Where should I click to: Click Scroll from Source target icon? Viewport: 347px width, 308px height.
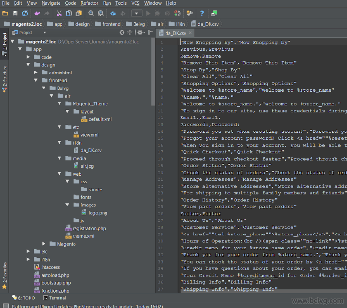[122, 33]
